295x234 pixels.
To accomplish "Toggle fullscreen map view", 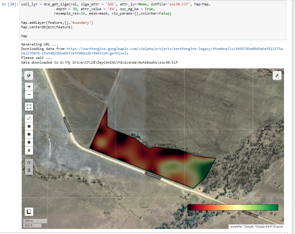I will 29,106.
